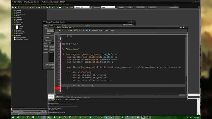Screen dimensions: 212x119
Task: Confirm code with the green checkmark icon
Action: 56,30
